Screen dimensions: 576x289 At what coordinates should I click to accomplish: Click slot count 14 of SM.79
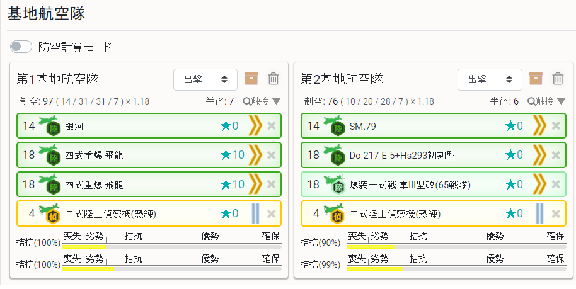click(x=313, y=126)
